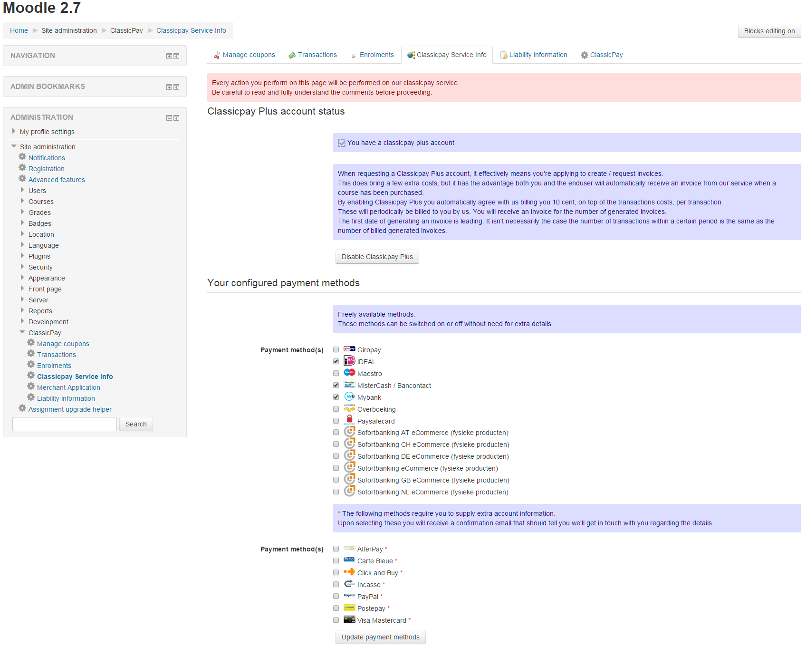Tick the Maestro checkbox
Viewport: 806px width, 647px height.
click(x=336, y=374)
